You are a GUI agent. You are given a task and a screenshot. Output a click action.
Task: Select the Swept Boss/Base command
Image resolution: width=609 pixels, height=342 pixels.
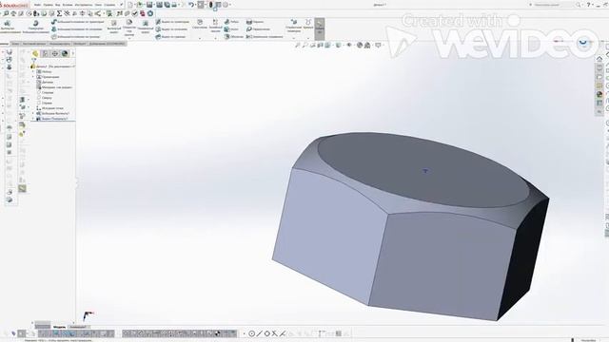78,22
